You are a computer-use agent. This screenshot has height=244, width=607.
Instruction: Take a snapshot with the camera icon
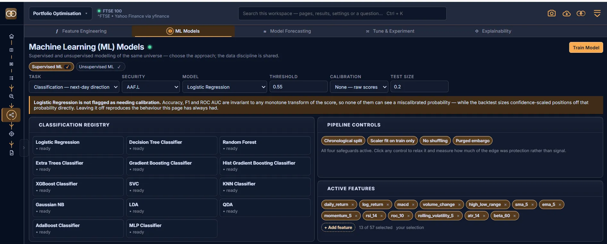pyautogui.click(x=552, y=13)
